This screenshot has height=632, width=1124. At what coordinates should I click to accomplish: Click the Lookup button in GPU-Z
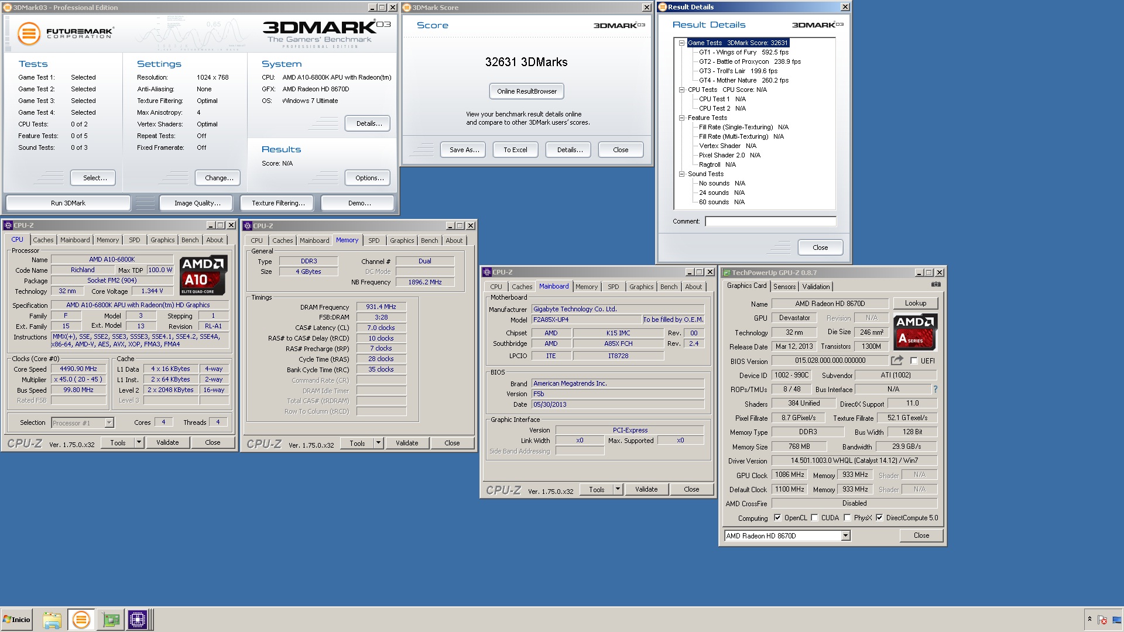click(x=916, y=303)
